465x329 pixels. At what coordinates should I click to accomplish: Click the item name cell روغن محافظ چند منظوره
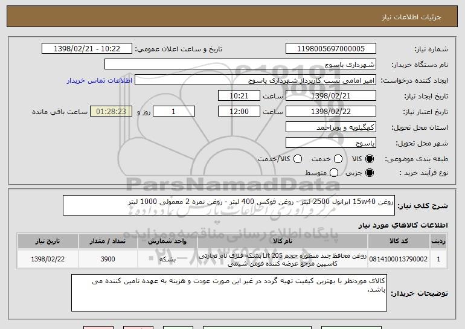[283, 260]
